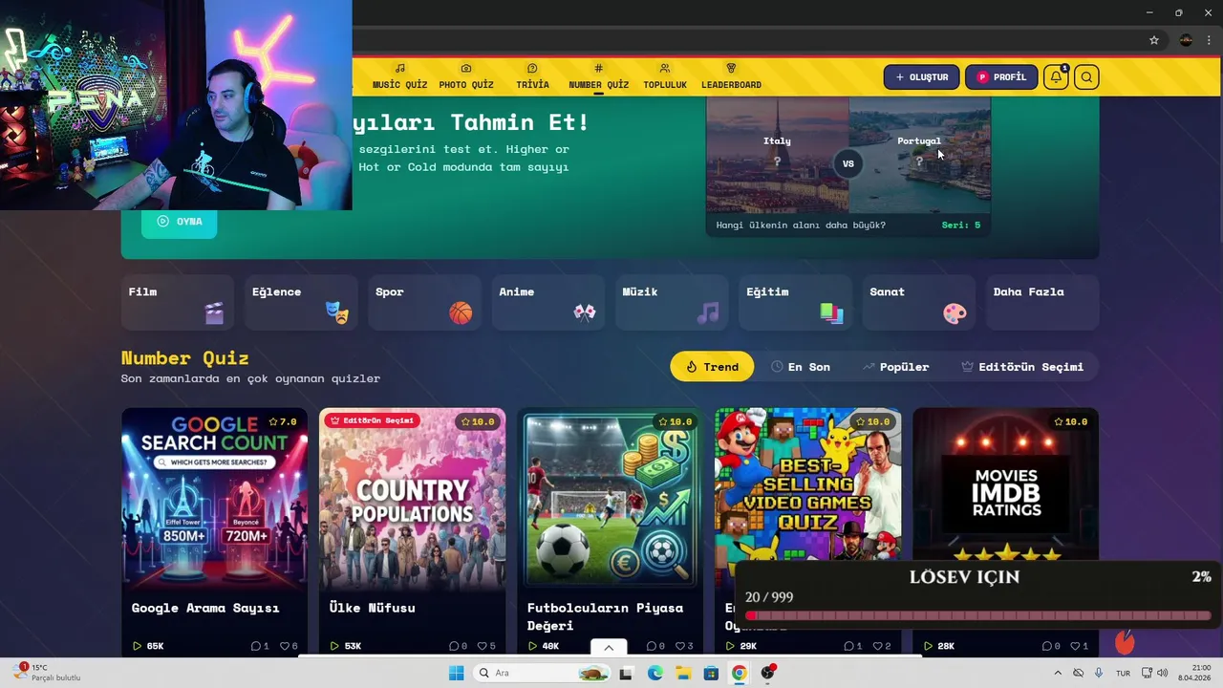Expand the Daha Fazla categories
The image size is (1223, 688).
(x=1042, y=303)
